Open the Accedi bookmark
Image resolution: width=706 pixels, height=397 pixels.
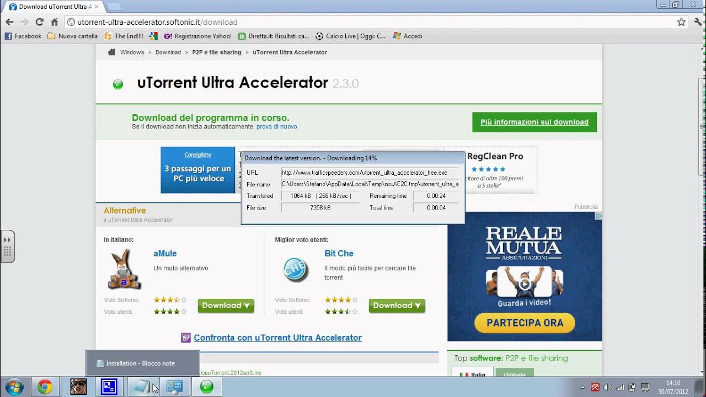408,36
